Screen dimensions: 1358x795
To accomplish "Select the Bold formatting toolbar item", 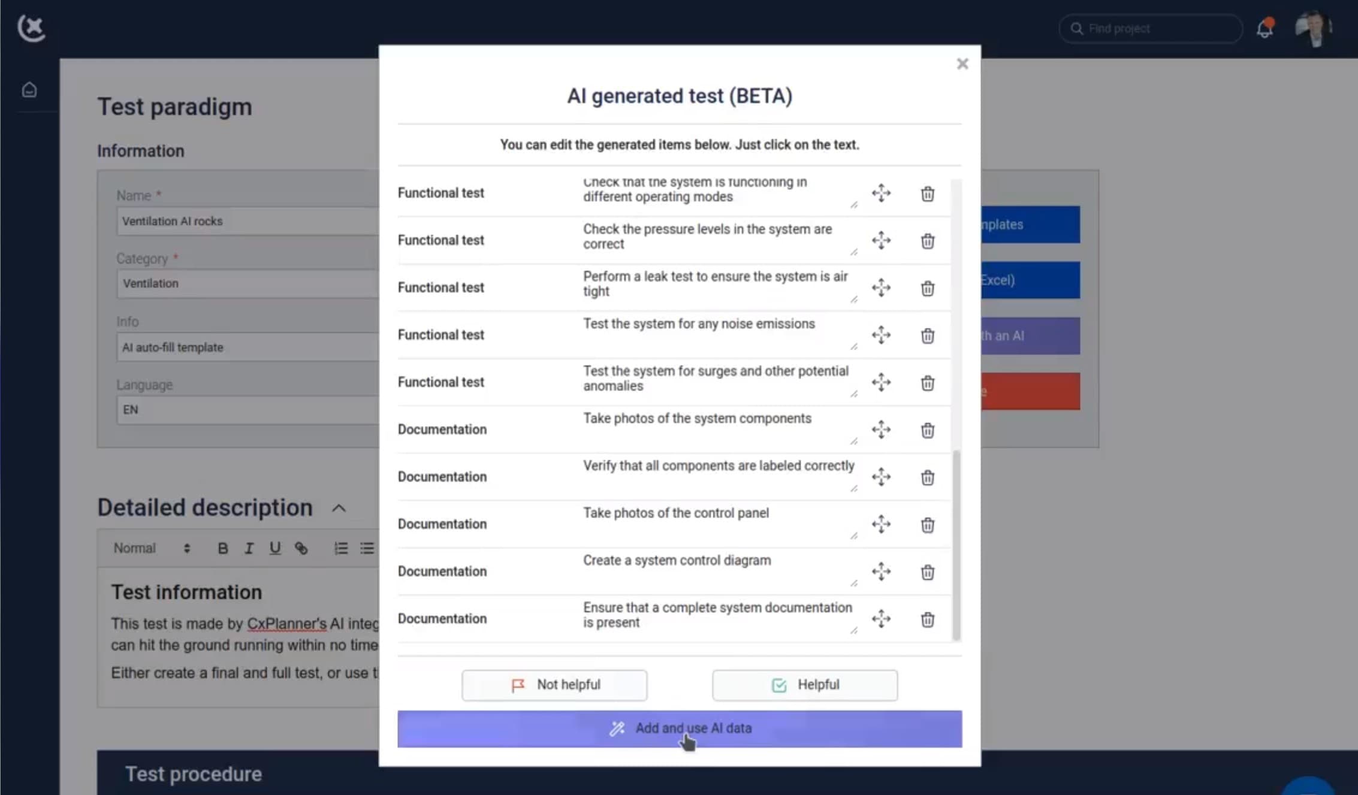I will [222, 548].
